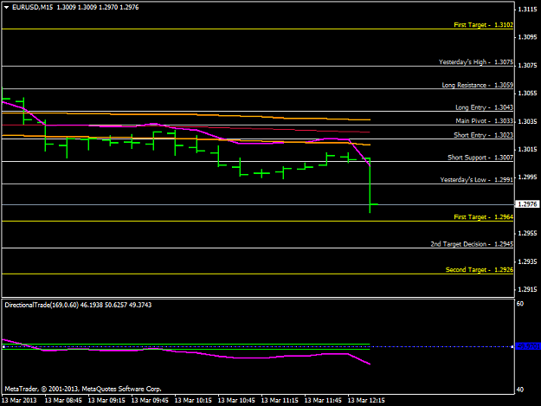Select the 'Main Pivot - 1.3033' label
The width and height of the screenshot is (541, 406).
tap(485, 120)
